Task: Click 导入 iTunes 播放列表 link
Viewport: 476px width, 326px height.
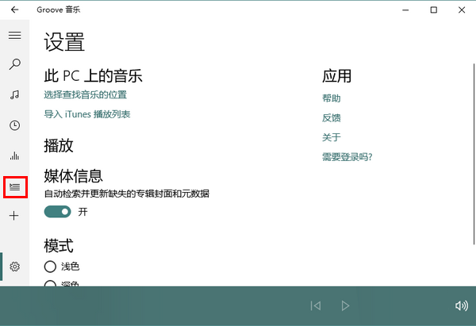Action: pyautogui.click(x=87, y=114)
